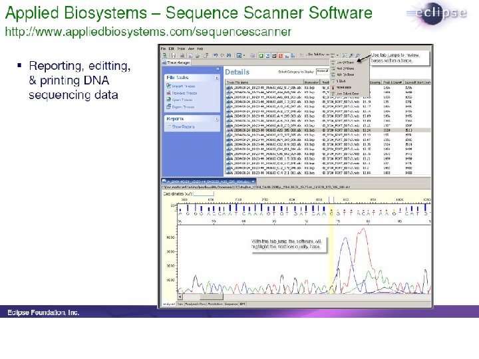Image resolution: width=479 pixels, height=359 pixels.
Task: Click the zoom in magnifier icon
Action: pos(351,55)
